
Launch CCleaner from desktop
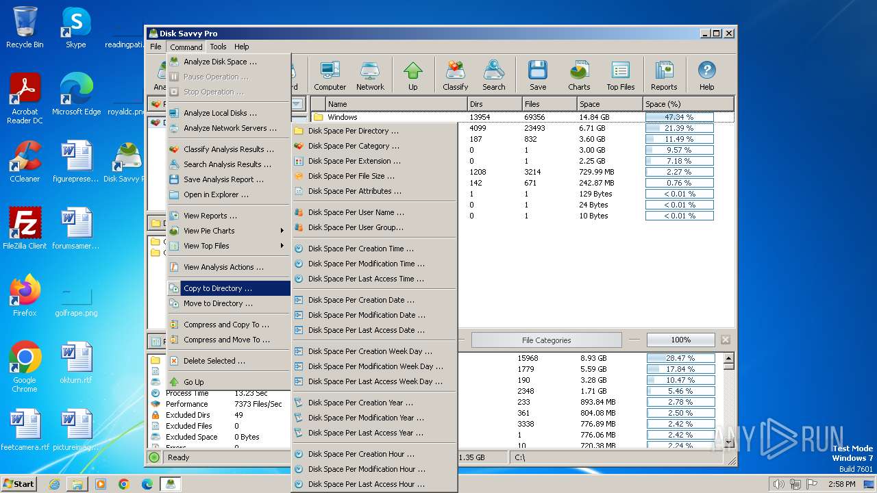coord(25,162)
